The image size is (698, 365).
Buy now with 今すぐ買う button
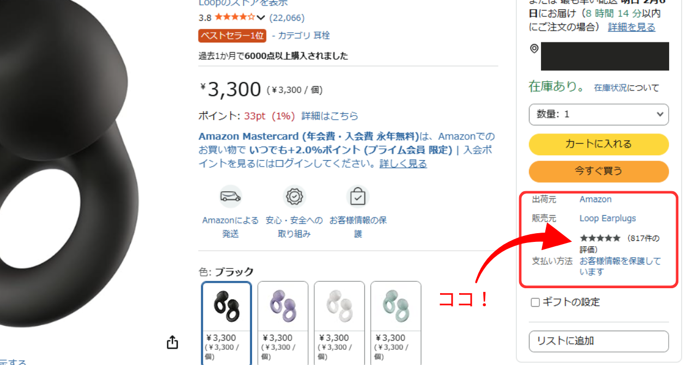point(599,171)
